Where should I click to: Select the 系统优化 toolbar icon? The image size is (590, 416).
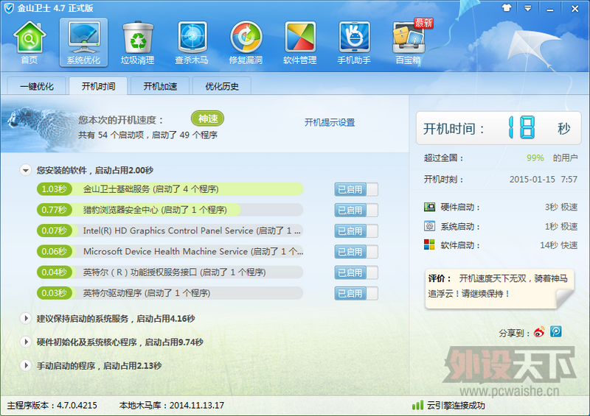83,43
